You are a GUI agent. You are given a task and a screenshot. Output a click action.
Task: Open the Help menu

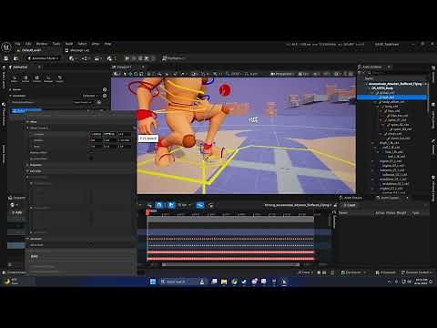click(x=107, y=44)
